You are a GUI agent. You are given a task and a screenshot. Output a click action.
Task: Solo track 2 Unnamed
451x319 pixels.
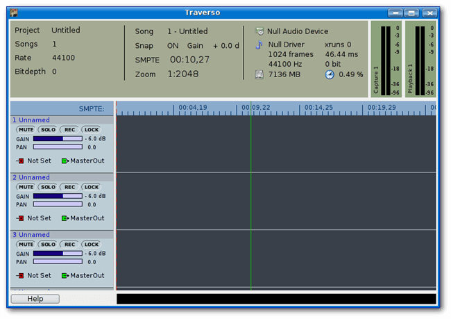pyautogui.click(x=48, y=187)
